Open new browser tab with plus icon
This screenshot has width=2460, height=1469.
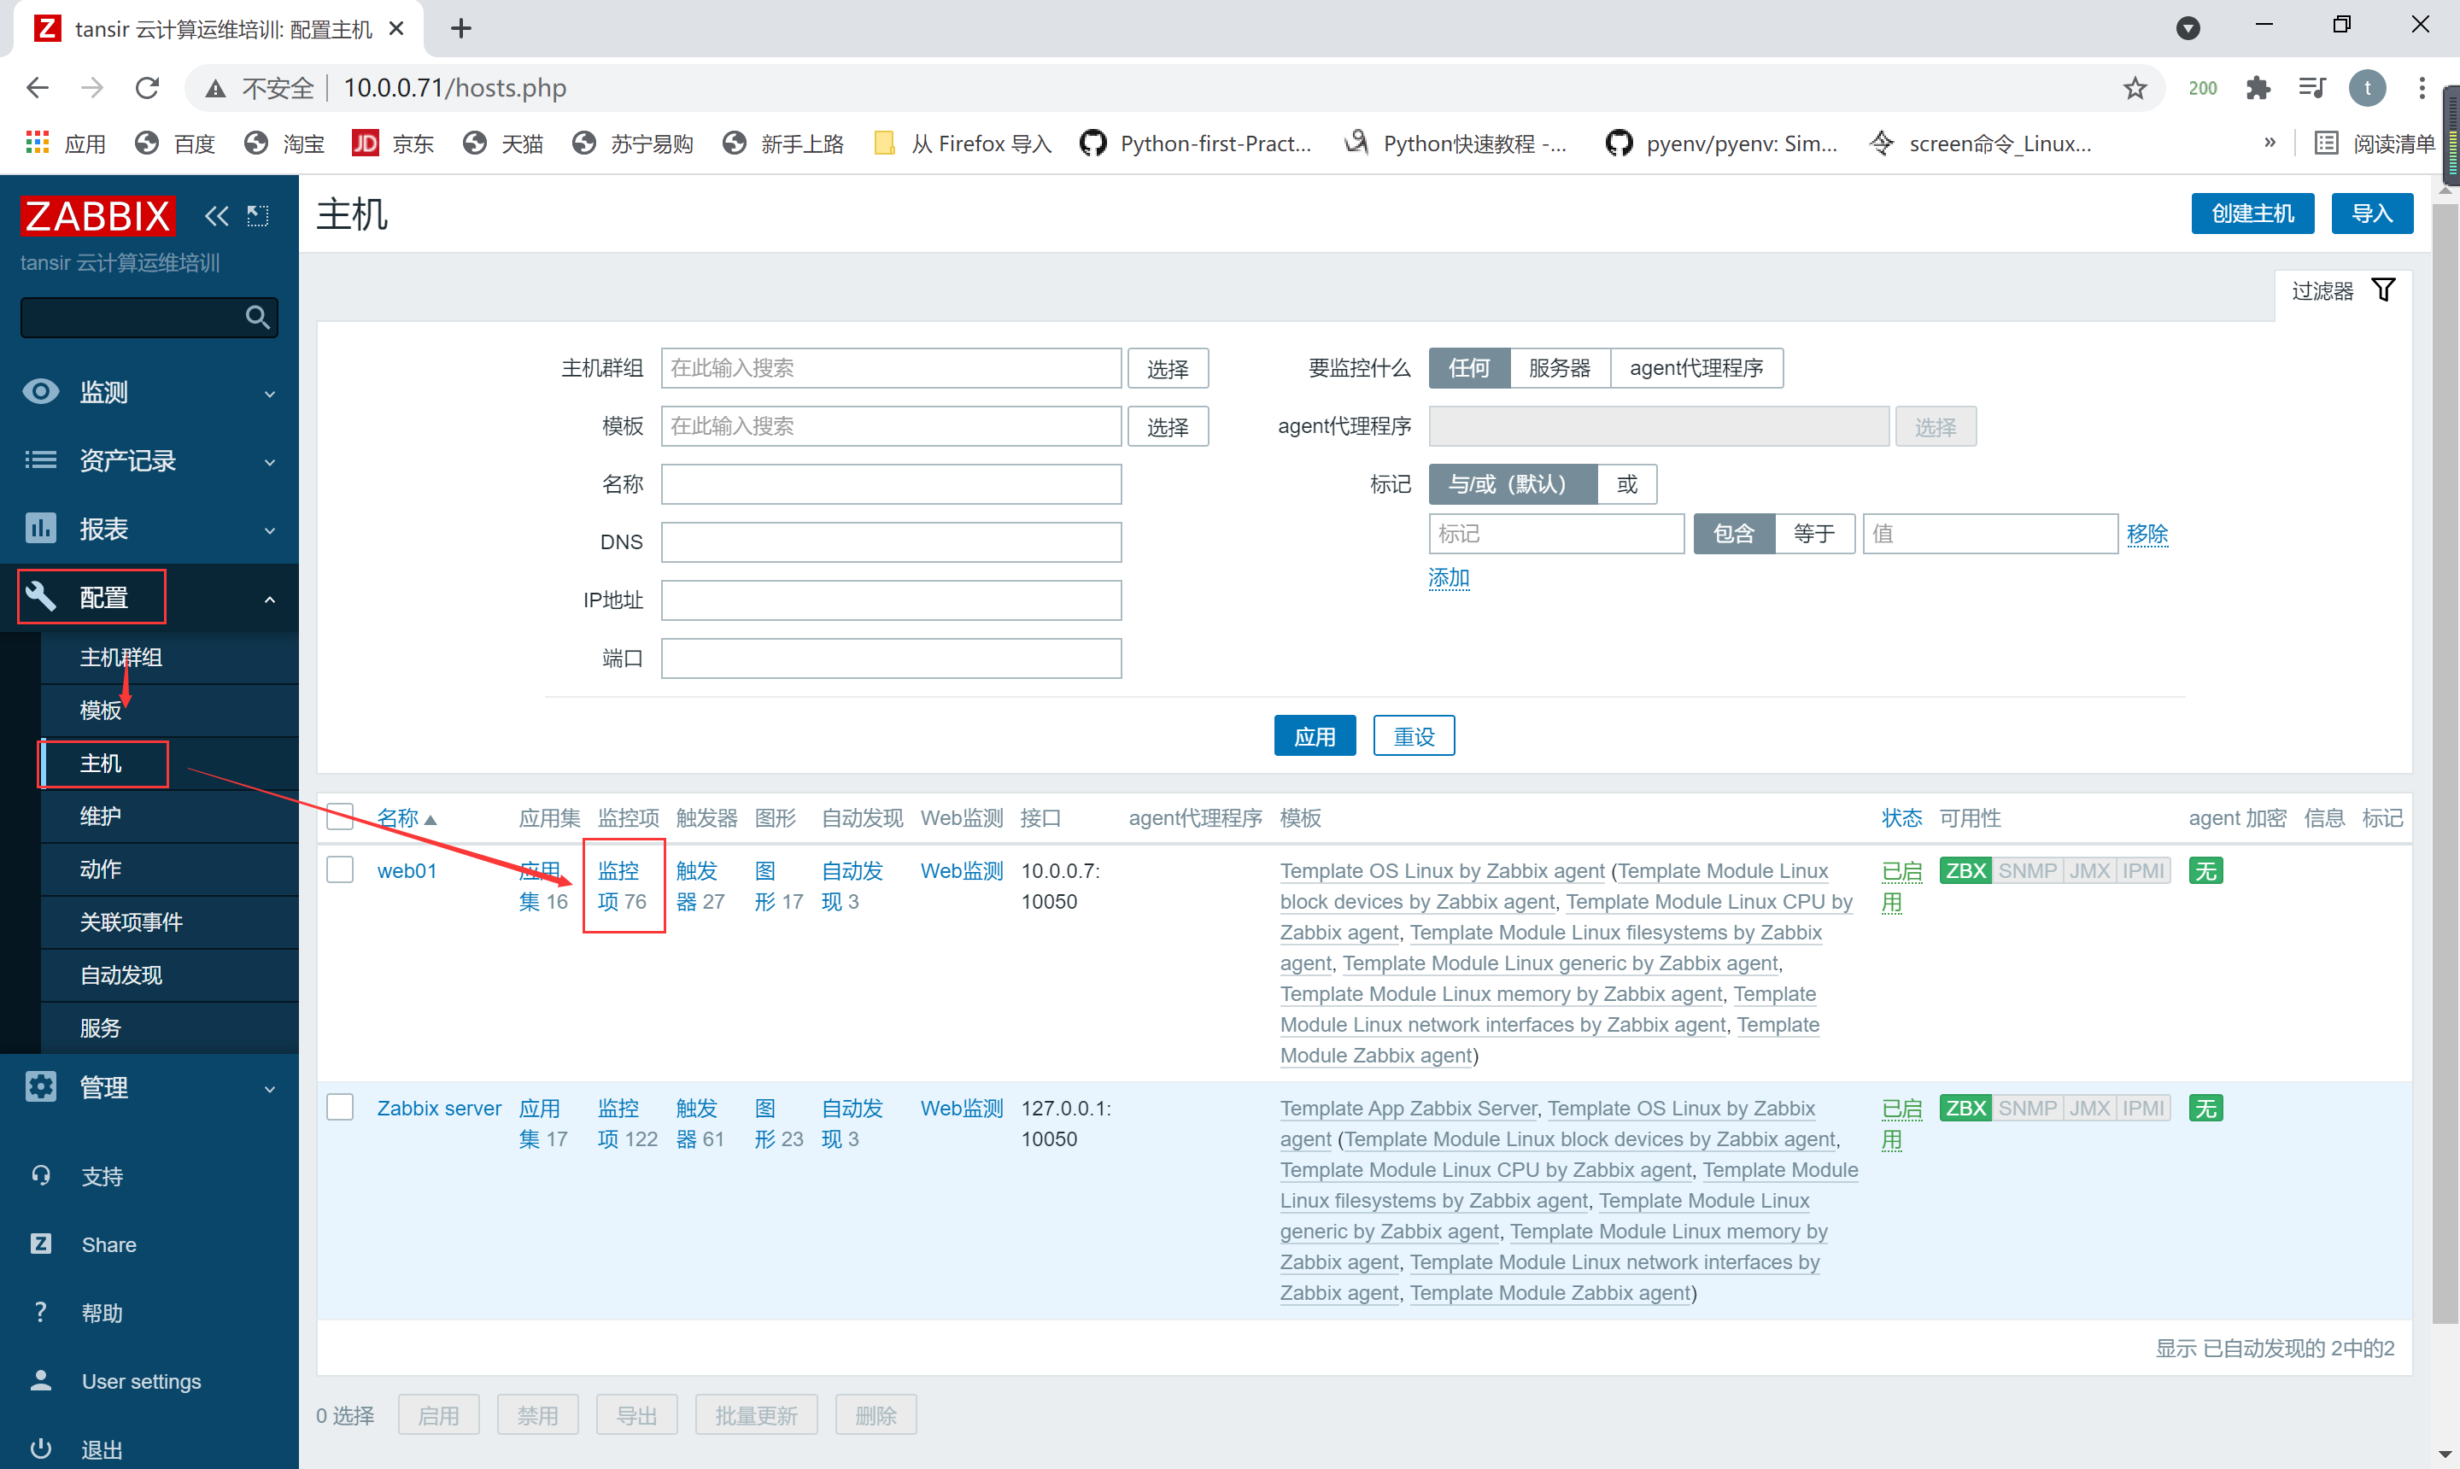[x=460, y=29]
